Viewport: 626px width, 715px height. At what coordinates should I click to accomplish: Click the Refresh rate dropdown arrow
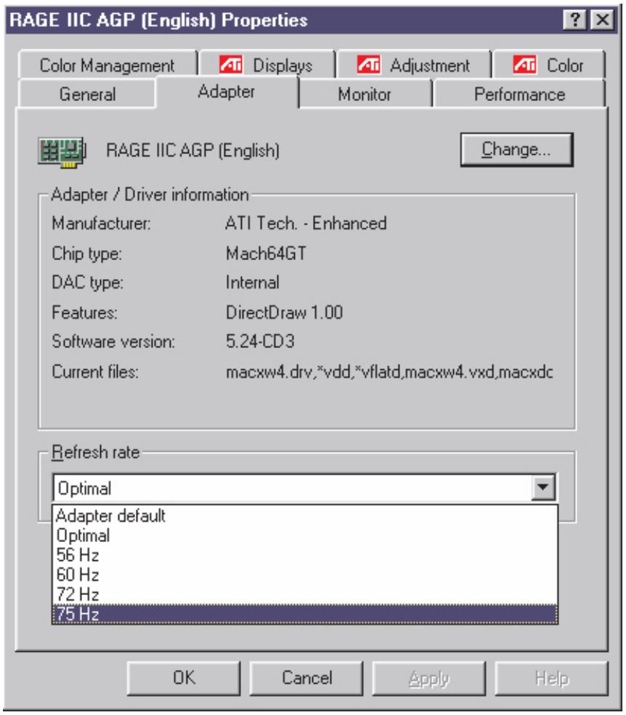click(x=543, y=488)
